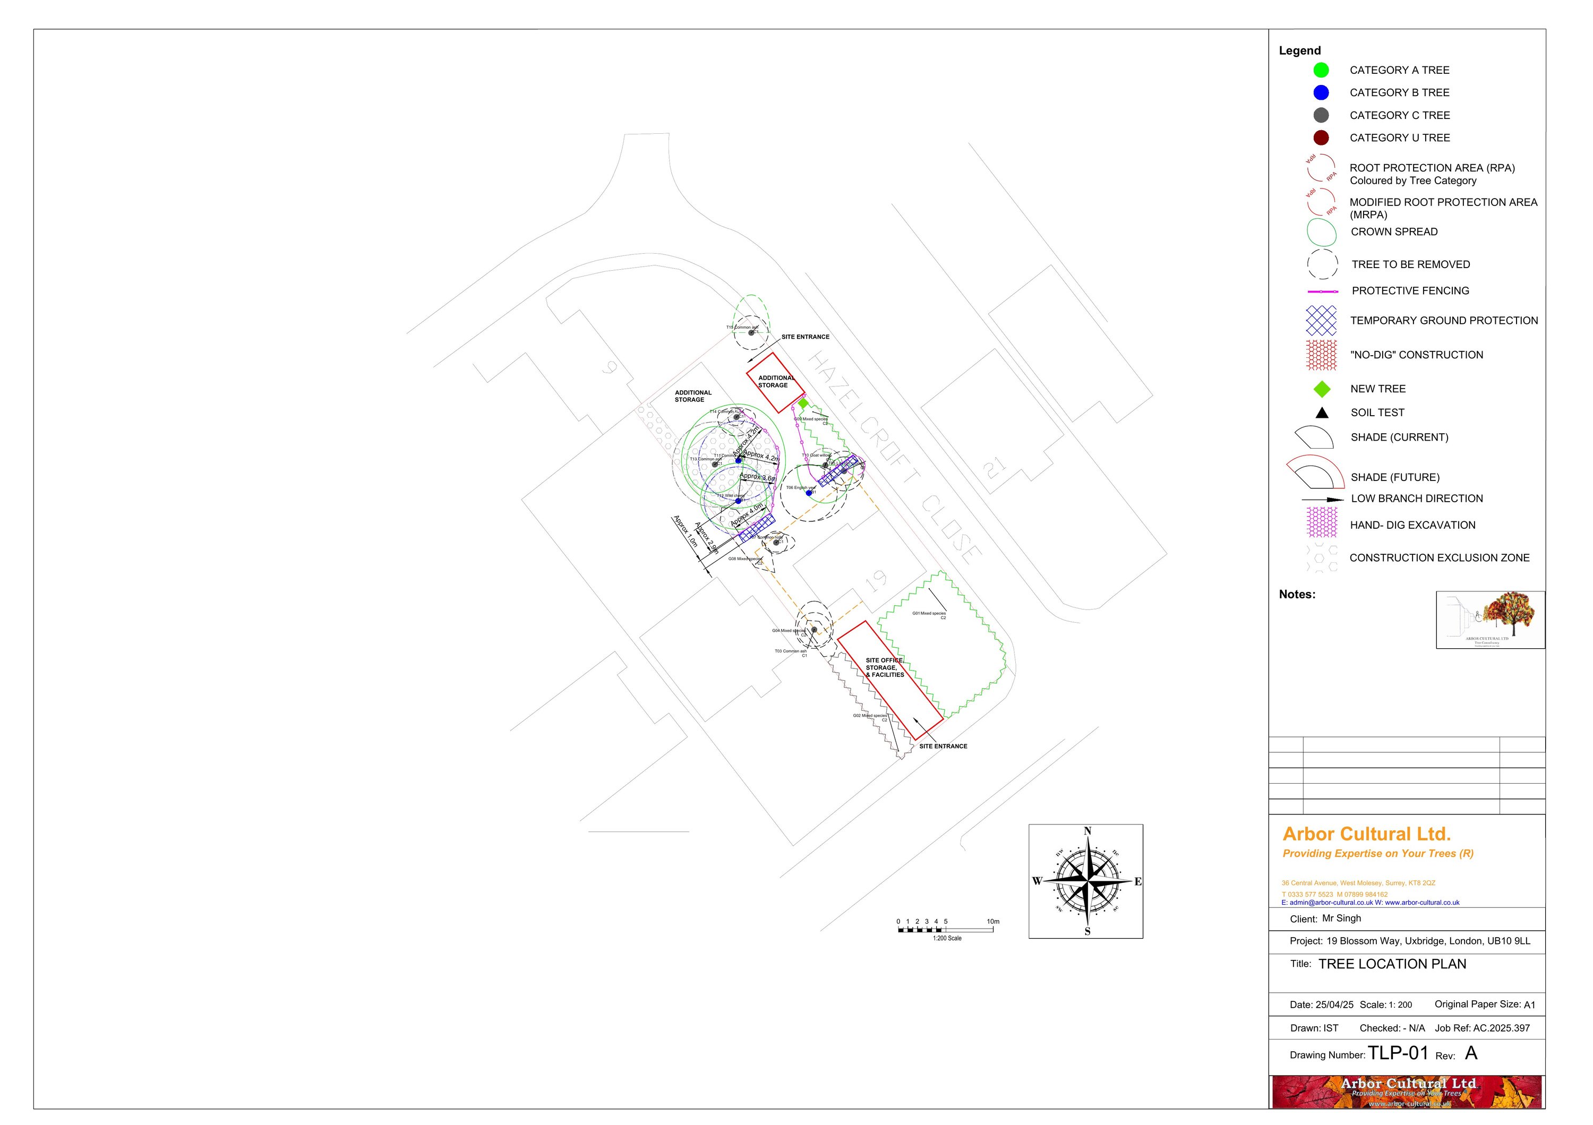Image resolution: width=1593 pixels, height=1125 pixels.
Task: Click the green New Tree diamond in legend
Action: tap(1322, 389)
